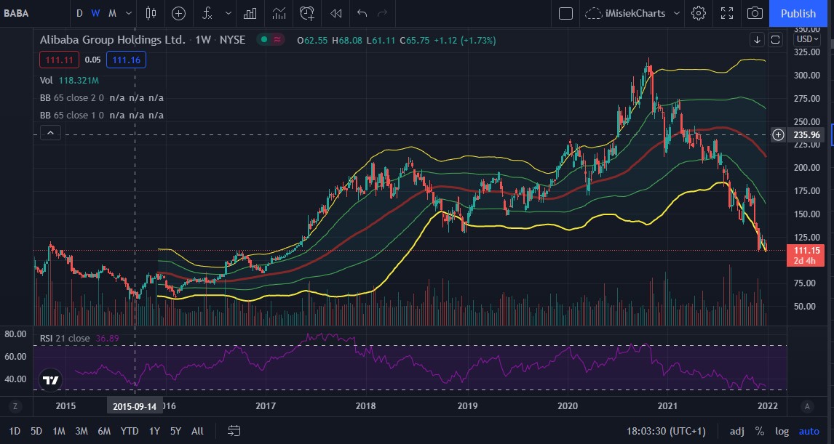The image size is (834, 444).
Task: Expand the time interval dropdown chevron
Action: (x=129, y=13)
